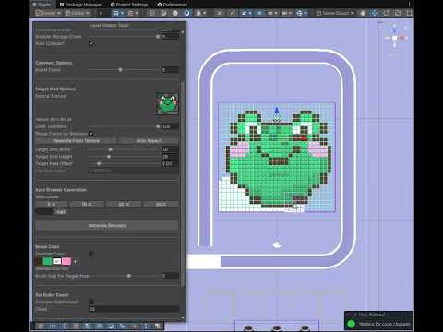Click the Target Grid Height value field
Viewport: 443px width, 332px height.
click(x=170, y=157)
